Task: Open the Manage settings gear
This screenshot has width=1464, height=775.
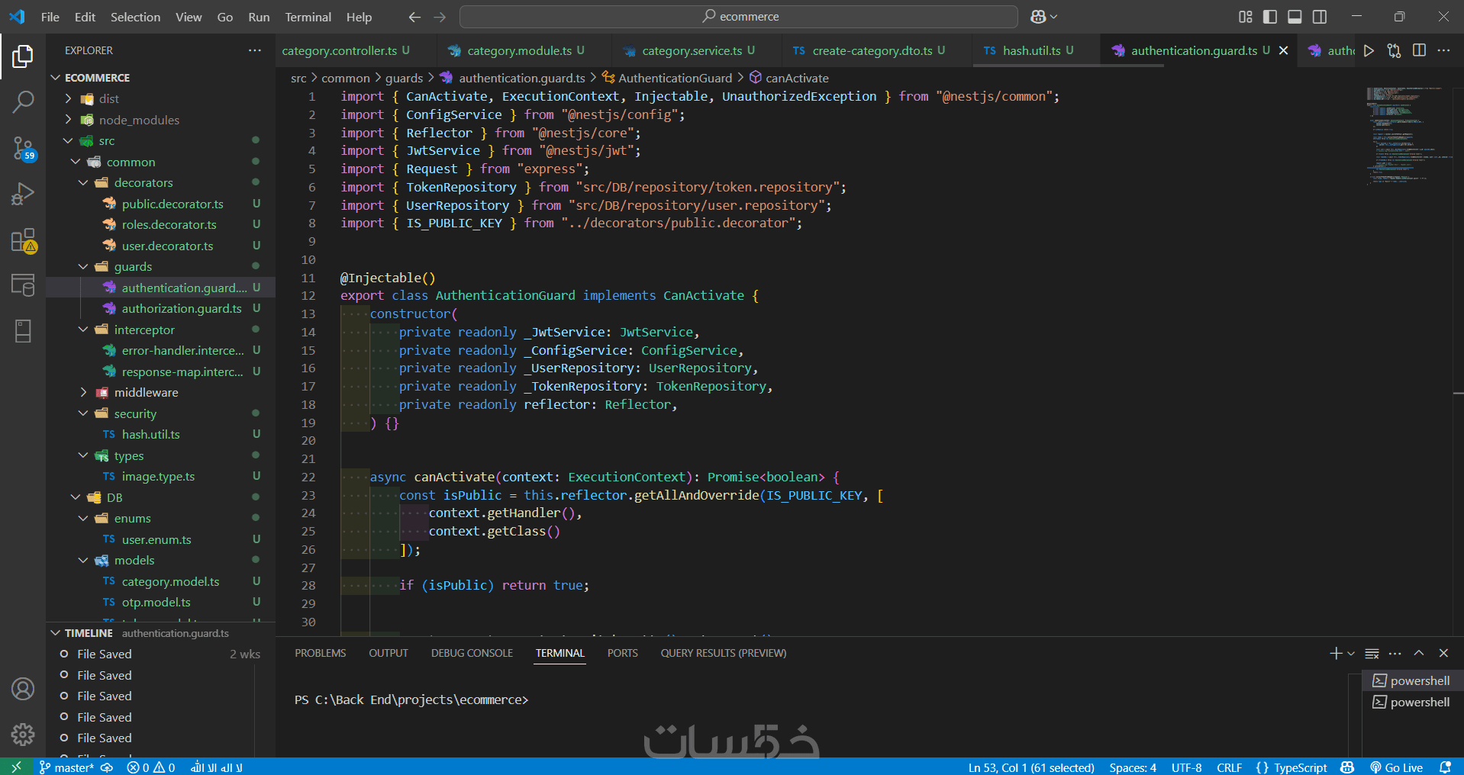Action: click(23, 734)
